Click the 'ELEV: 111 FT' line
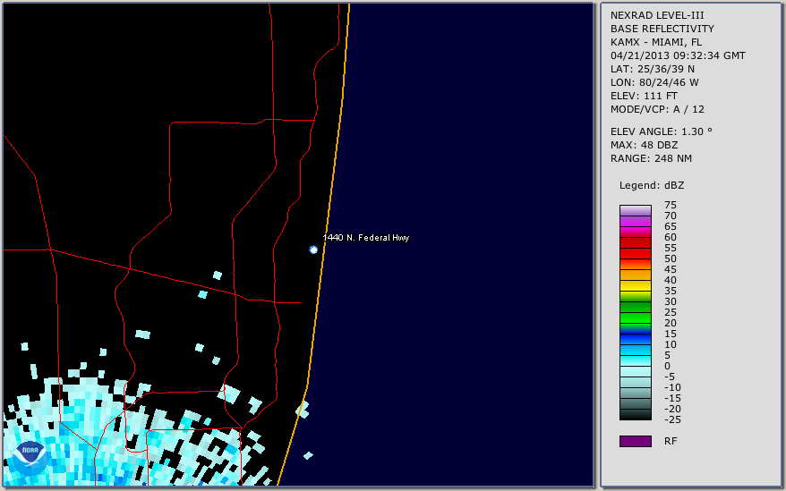This screenshot has height=491, width=786. (x=644, y=96)
